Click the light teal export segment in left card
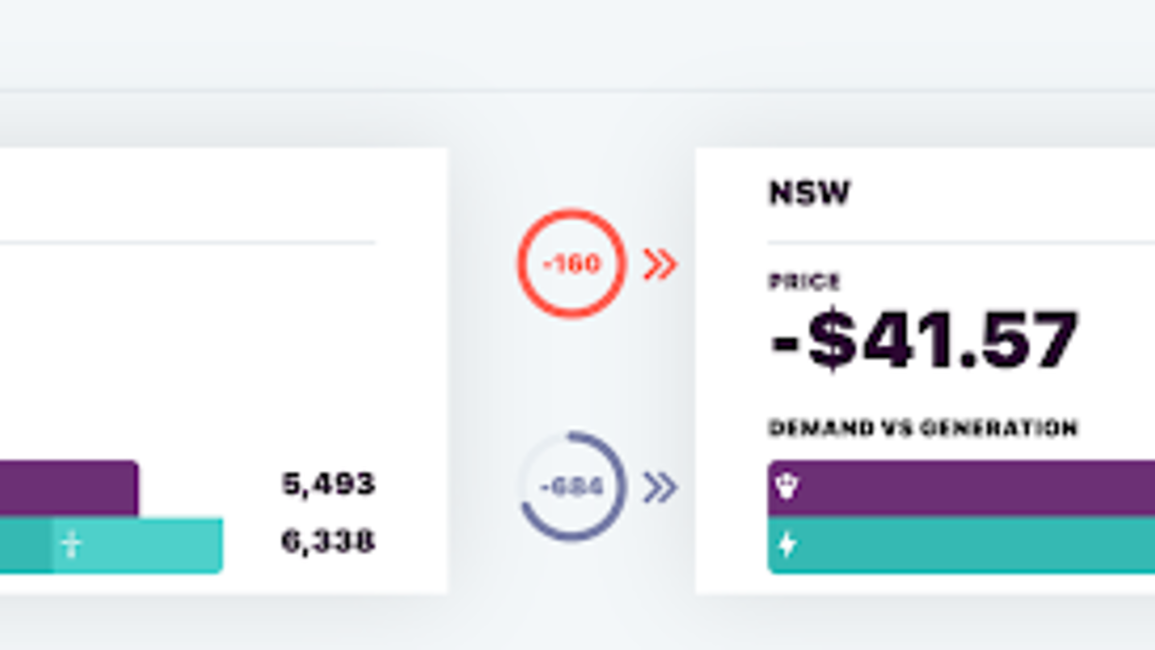This screenshot has width=1155, height=650. coord(138,545)
